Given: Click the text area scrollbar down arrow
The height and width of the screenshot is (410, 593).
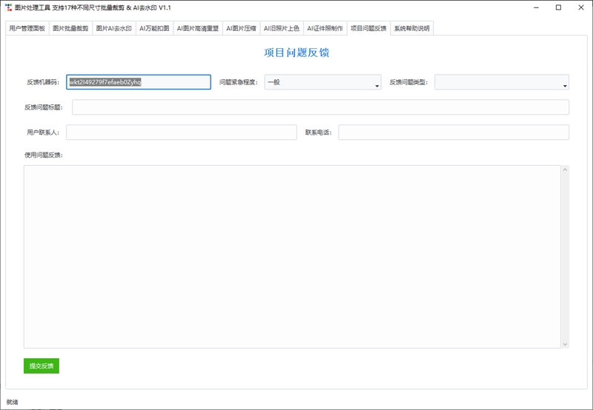Looking at the screenshot, I should (x=565, y=344).
